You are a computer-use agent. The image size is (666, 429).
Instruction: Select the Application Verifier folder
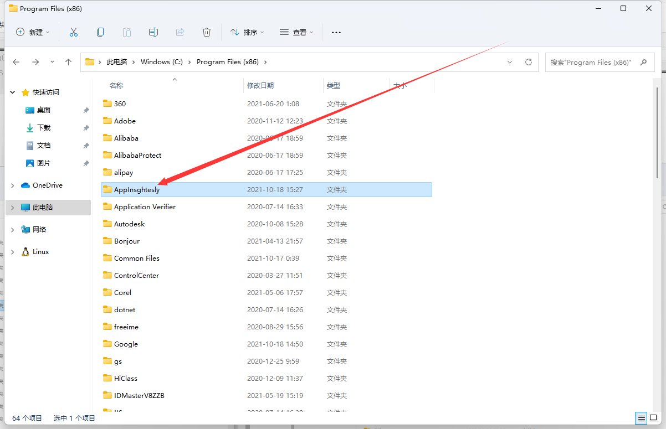(x=145, y=206)
